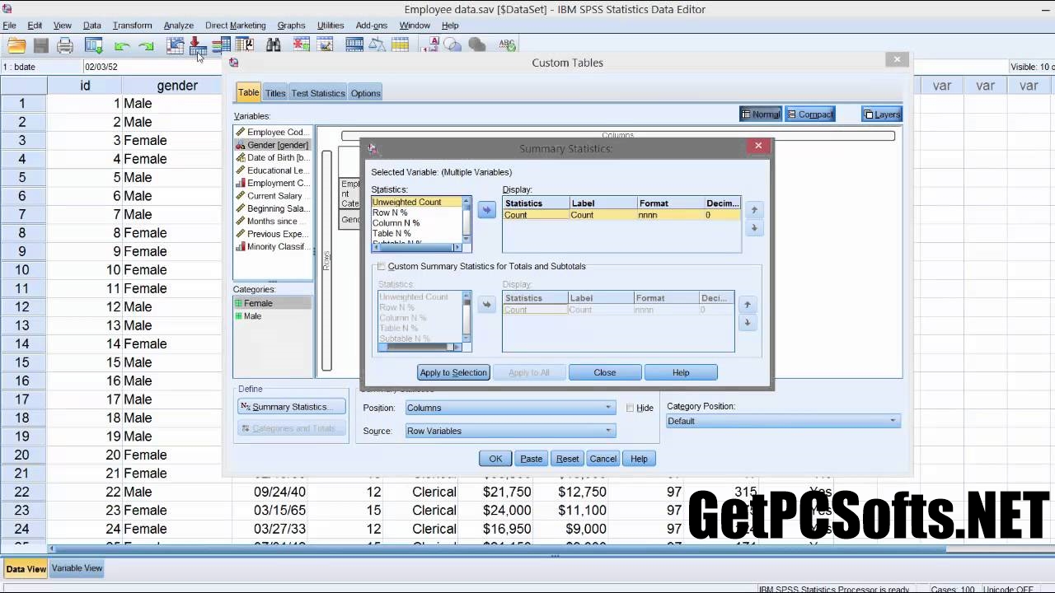Open the Utilities menu
This screenshot has height=593, width=1055.
click(x=331, y=26)
